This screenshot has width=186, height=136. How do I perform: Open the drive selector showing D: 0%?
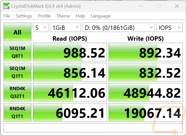click(x=119, y=27)
